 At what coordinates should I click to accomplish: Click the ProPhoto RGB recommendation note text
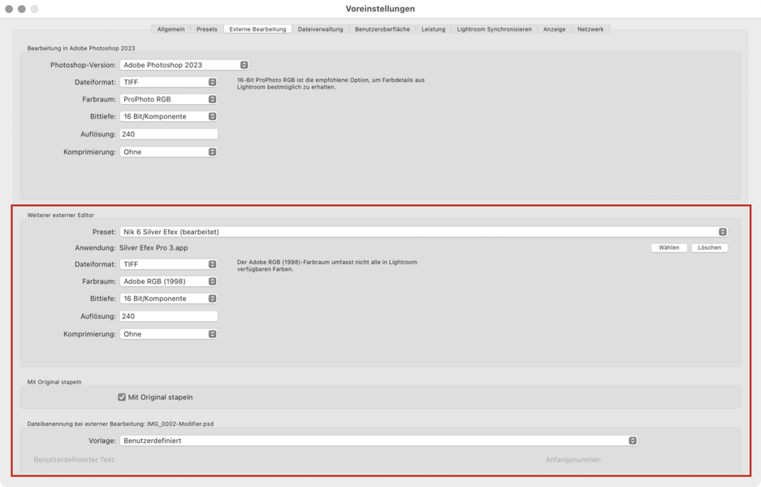click(x=331, y=83)
